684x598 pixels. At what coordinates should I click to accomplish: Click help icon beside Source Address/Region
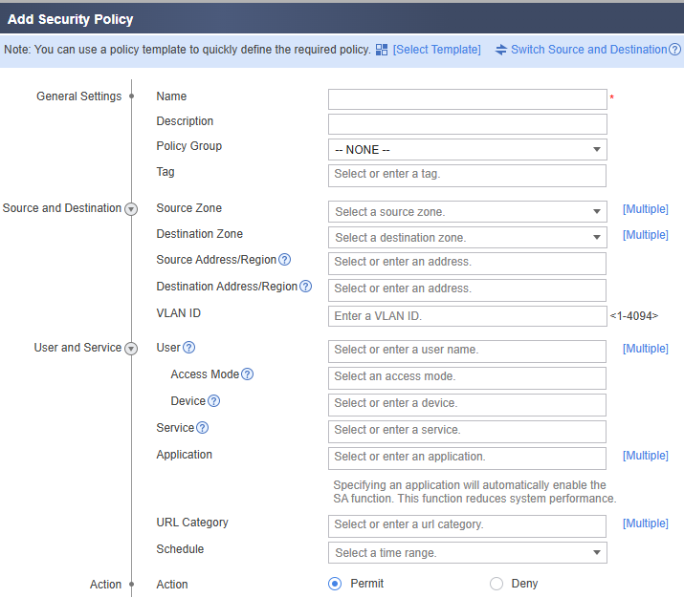284,260
